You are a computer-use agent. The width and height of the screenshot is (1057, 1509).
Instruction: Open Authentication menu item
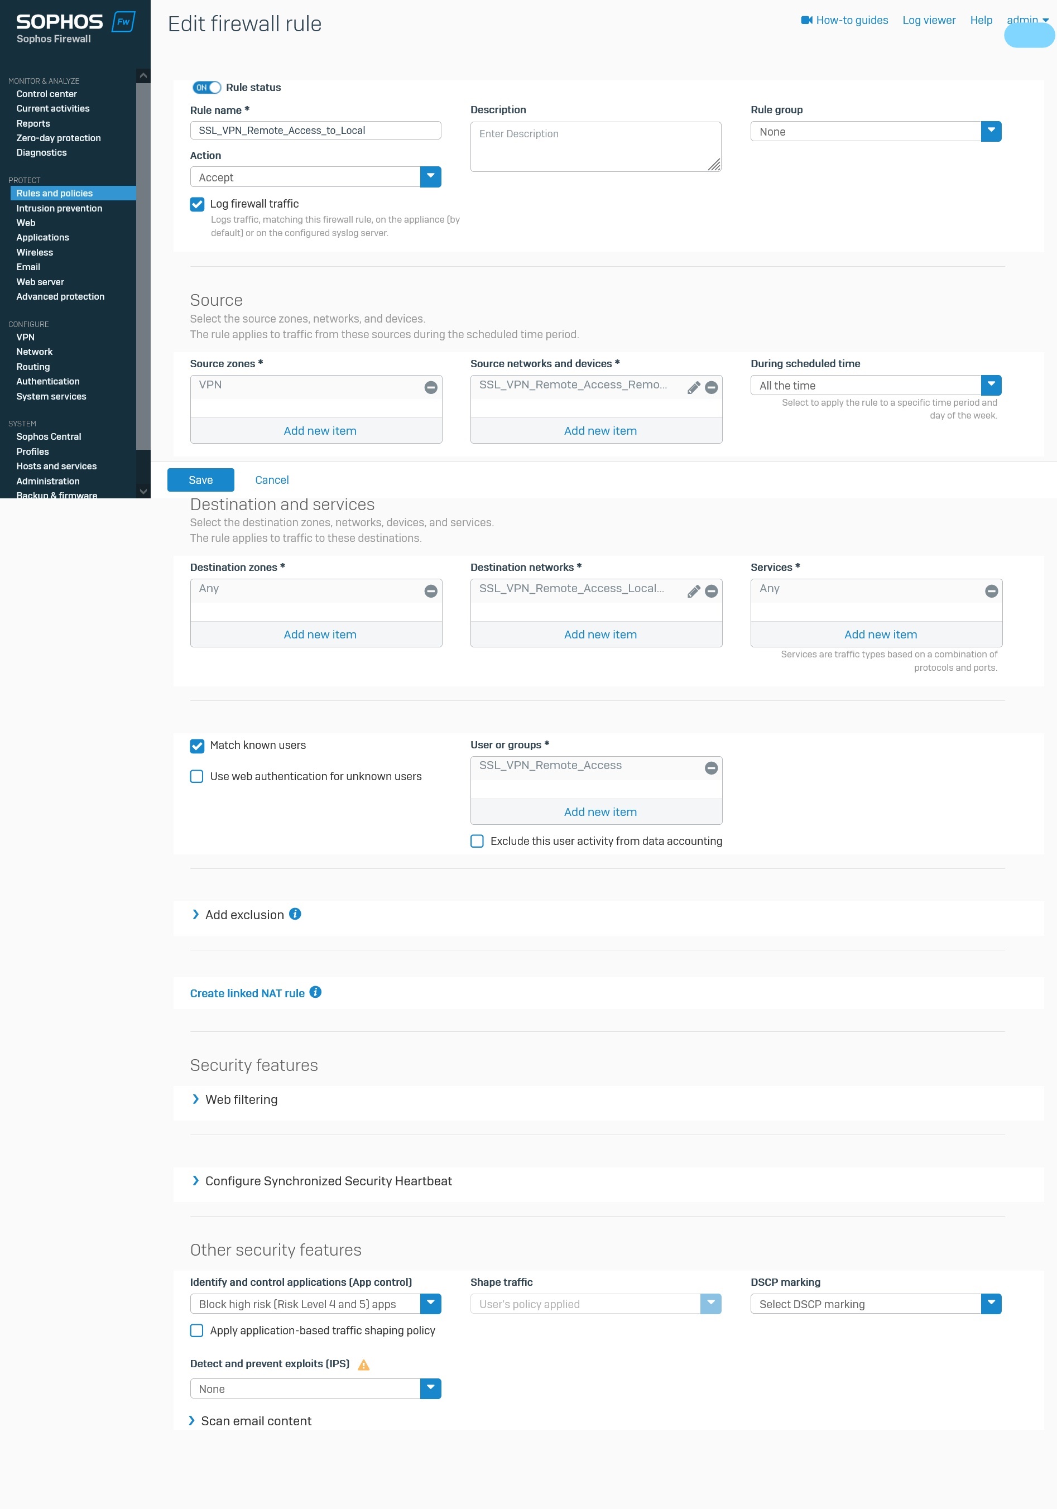click(x=48, y=381)
